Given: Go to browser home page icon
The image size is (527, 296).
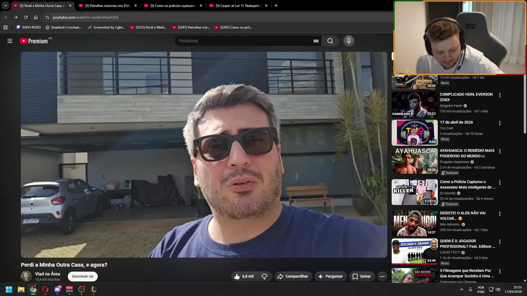Looking at the screenshot, I should [x=35, y=17].
